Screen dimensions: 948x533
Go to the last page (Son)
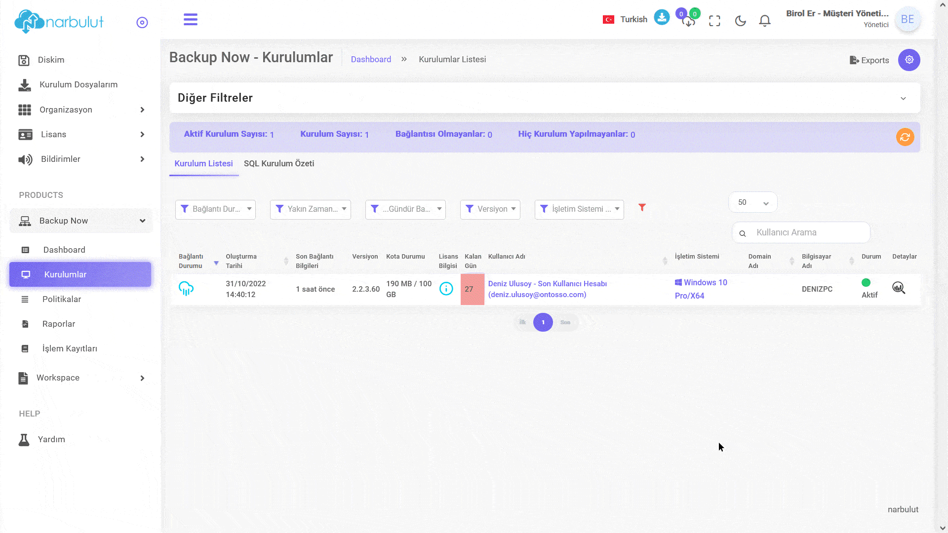[565, 322]
